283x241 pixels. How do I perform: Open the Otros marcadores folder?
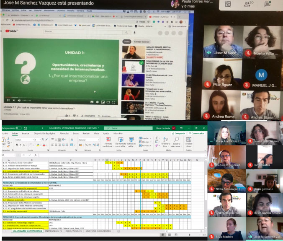coord(178,26)
